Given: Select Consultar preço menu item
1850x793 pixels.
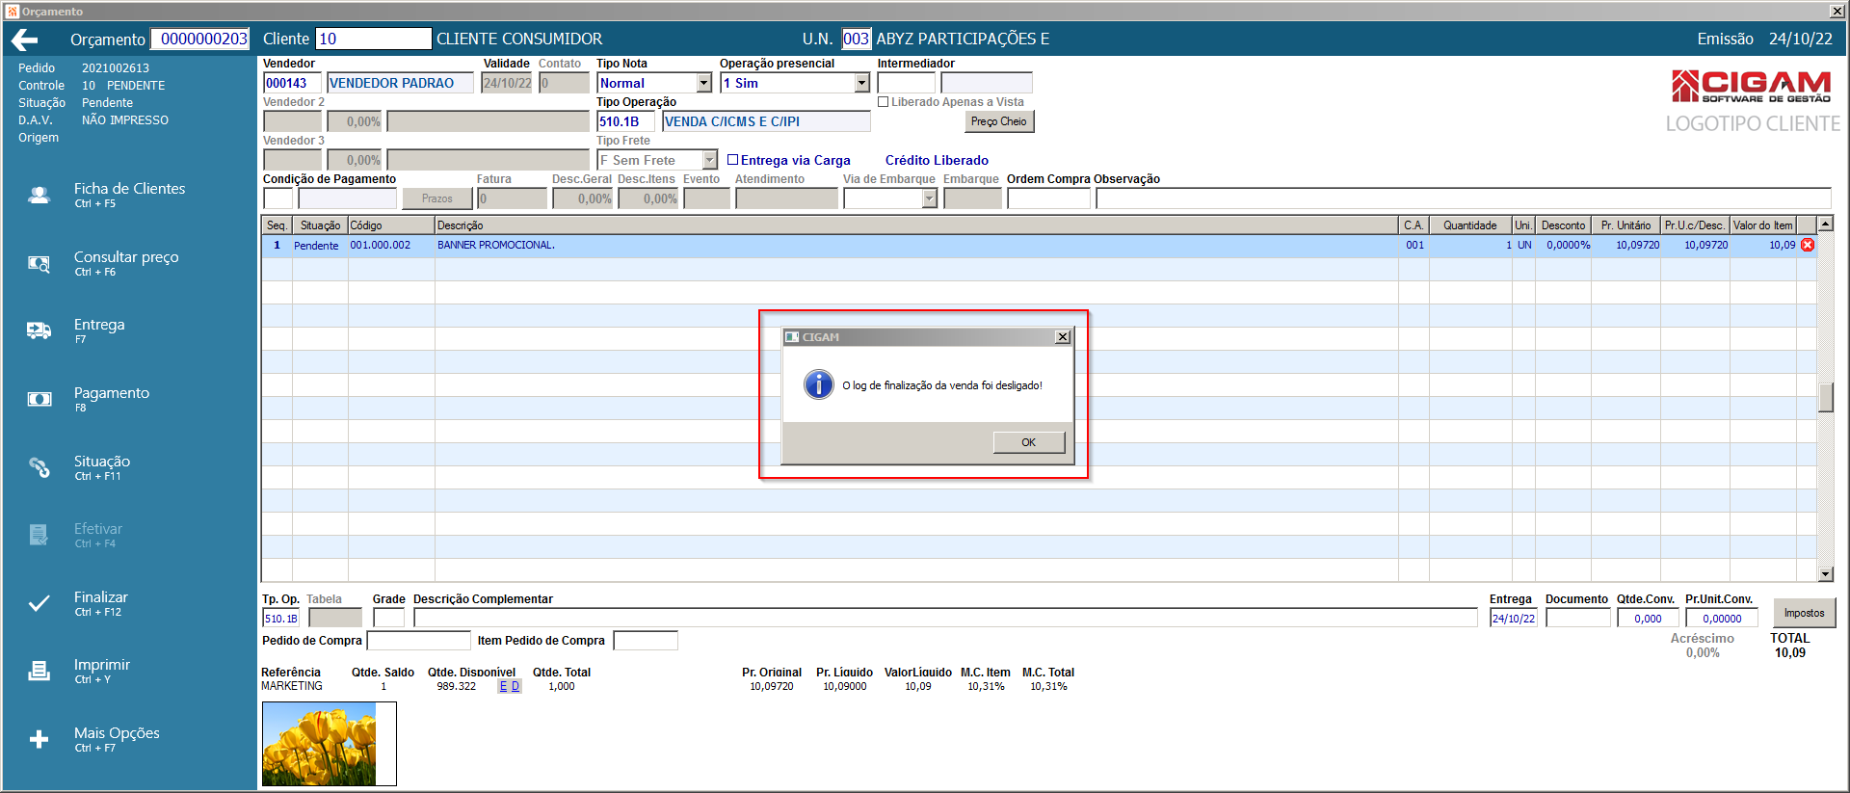Looking at the screenshot, I should point(126,263).
